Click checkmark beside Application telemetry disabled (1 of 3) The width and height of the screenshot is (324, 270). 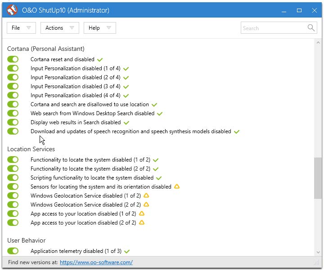[x=127, y=252]
